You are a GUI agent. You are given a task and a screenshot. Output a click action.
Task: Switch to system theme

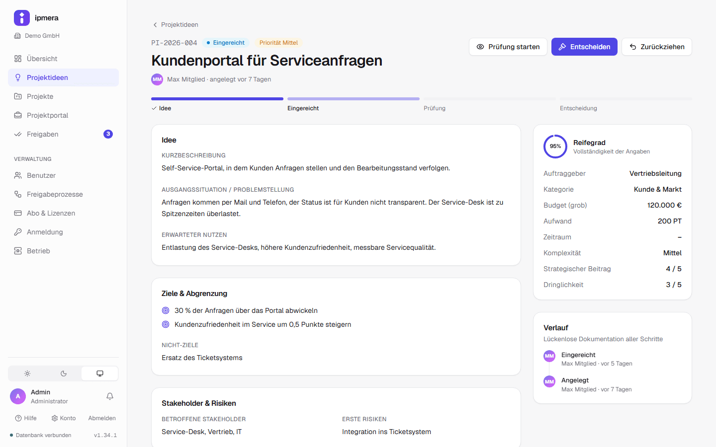pos(100,373)
